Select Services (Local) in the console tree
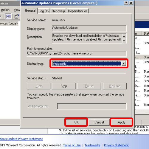149x149 pixels. coord(9,24)
